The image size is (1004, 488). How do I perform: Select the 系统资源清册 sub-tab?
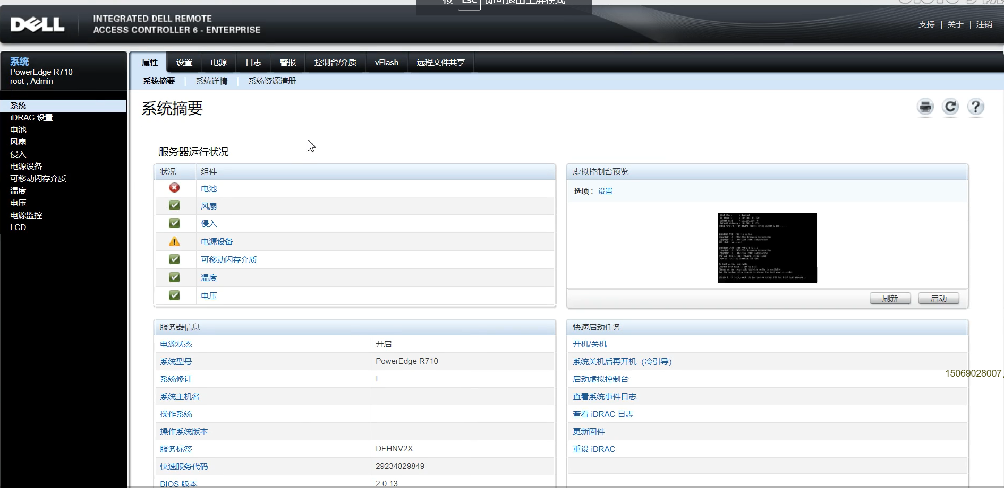pos(272,81)
